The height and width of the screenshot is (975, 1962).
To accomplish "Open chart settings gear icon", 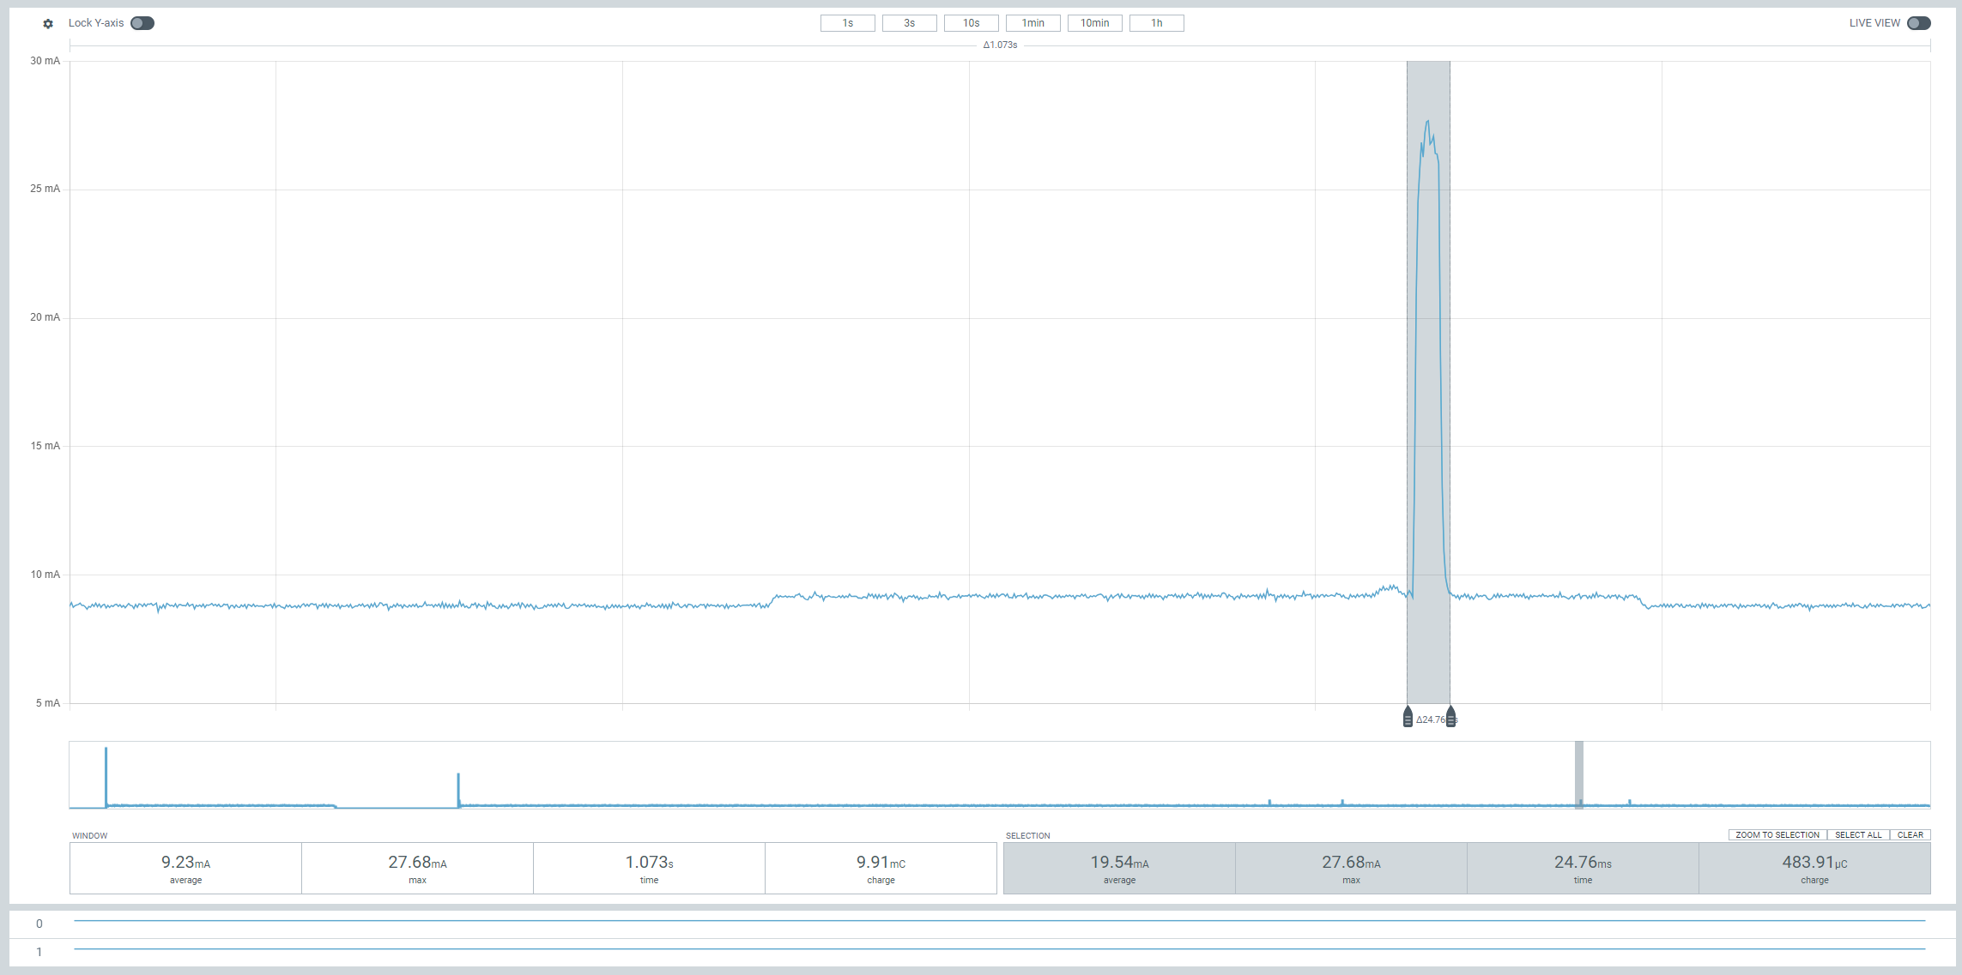I will pos(48,24).
